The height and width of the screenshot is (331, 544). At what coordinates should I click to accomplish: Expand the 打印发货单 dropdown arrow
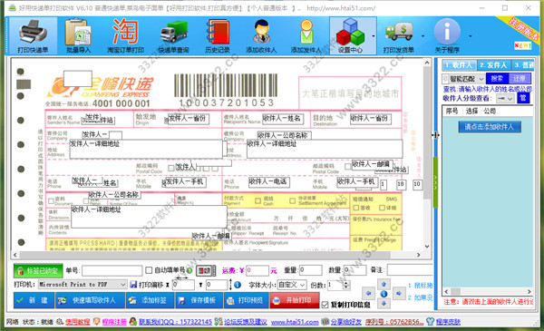pos(423,36)
